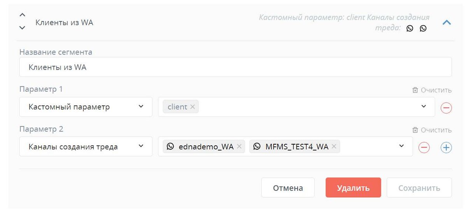Viewport: 467px width, 213px height.
Task: Click the Название сегмента input field
Action: tap(235, 67)
